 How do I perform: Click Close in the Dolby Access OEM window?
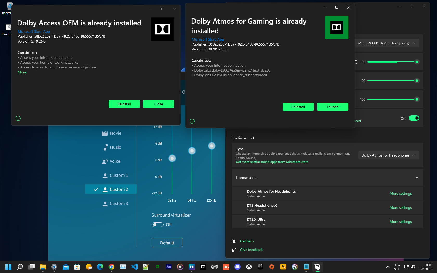tap(159, 104)
